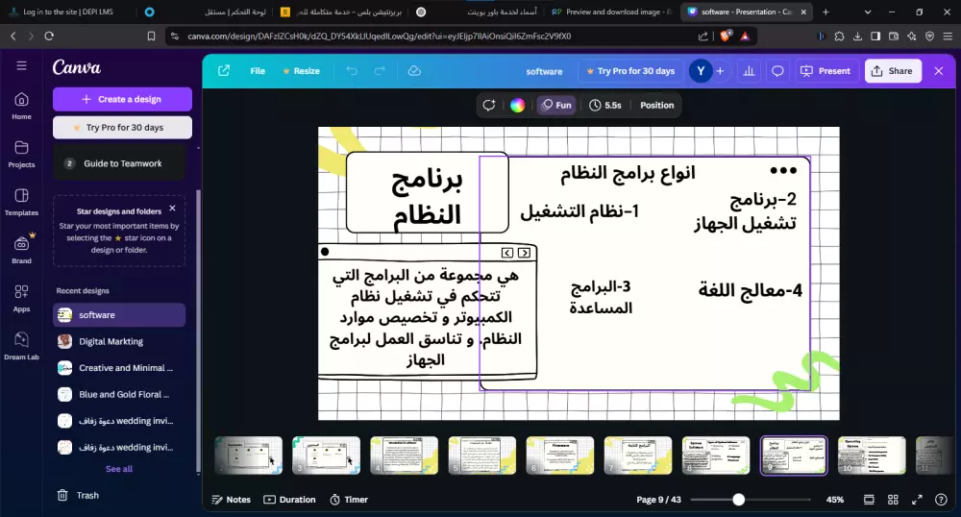Click the magic refresh icon in toolbar
Image resolution: width=961 pixels, height=517 pixels.
click(x=488, y=106)
